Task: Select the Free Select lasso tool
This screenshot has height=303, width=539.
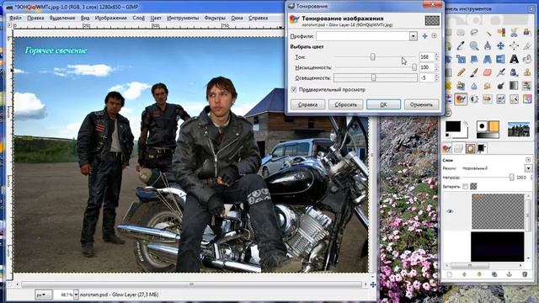Action: click(474, 32)
